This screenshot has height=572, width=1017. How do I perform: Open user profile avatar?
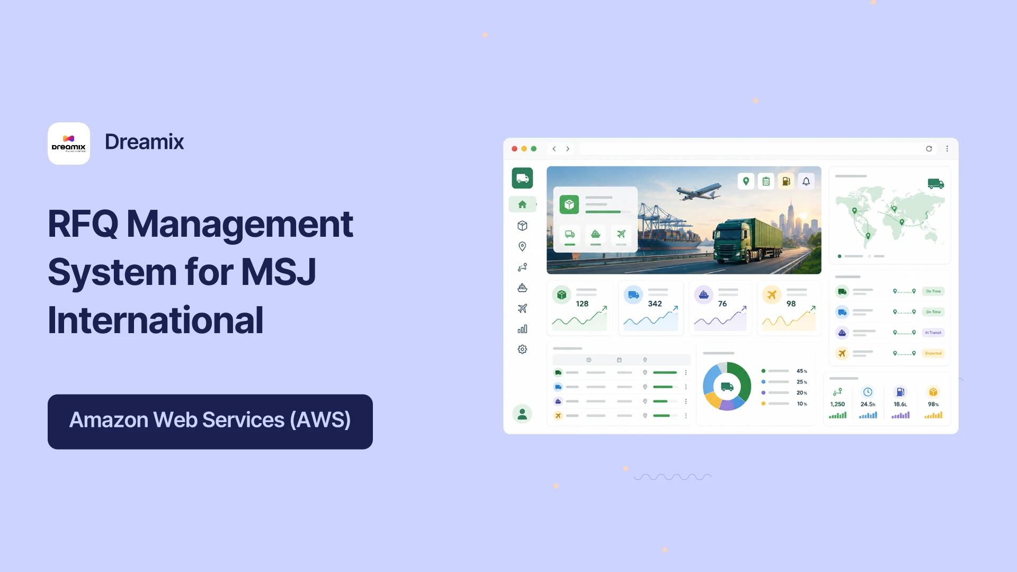tap(522, 414)
